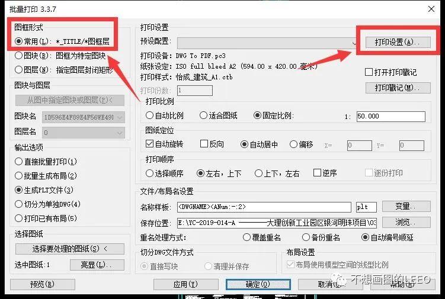
Task: Click 应用(Y) apply button
Action: tap(186, 284)
